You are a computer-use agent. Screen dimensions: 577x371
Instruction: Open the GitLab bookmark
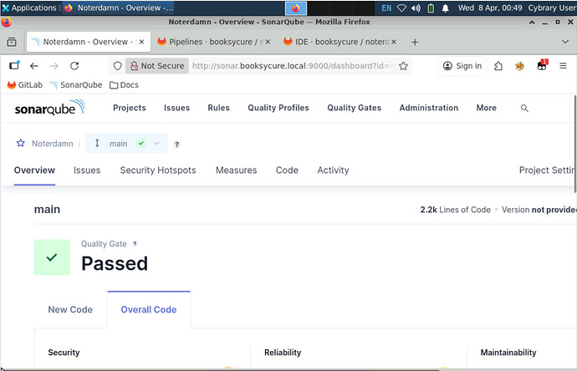coord(24,85)
